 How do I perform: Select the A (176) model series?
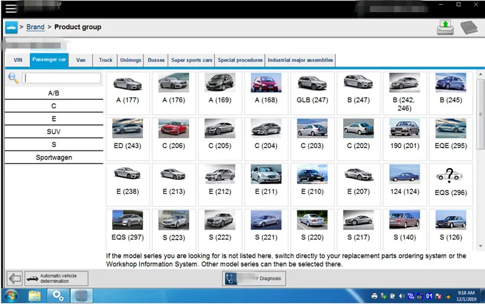(174, 93)
